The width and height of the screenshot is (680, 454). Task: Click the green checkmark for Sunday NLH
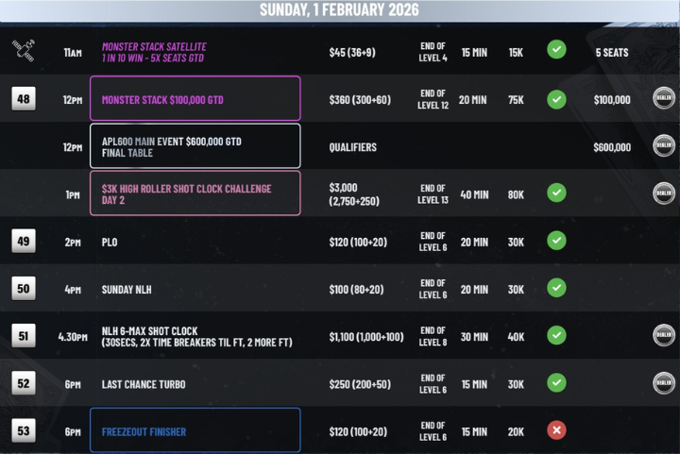556,288
